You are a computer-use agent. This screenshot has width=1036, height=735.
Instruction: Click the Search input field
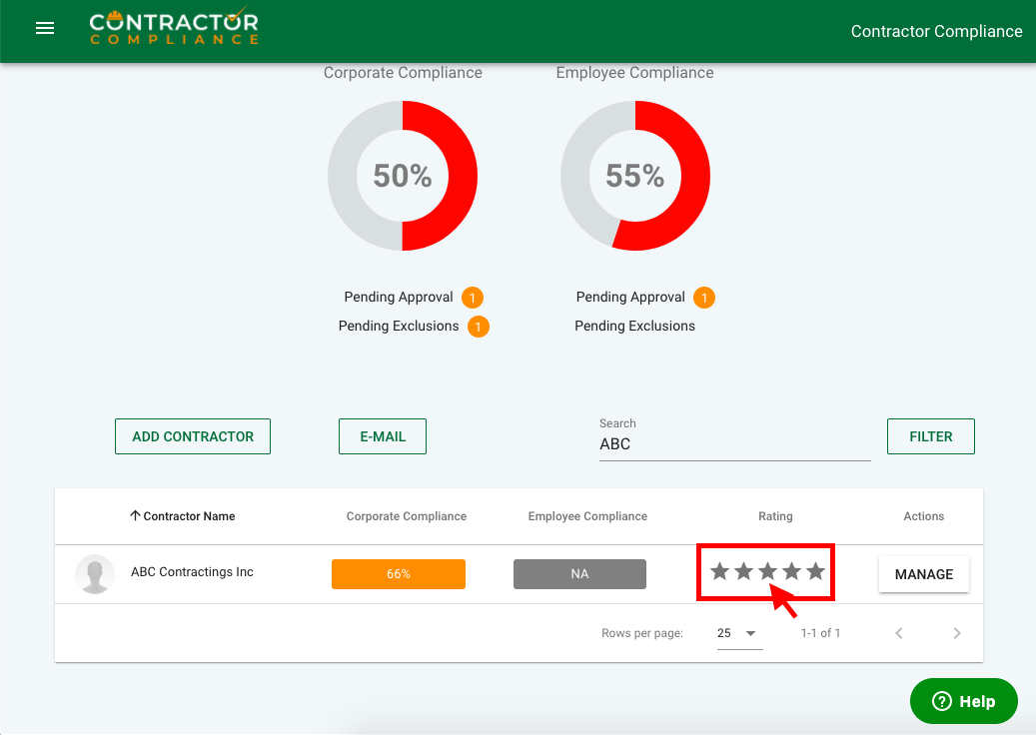[734, 444]
